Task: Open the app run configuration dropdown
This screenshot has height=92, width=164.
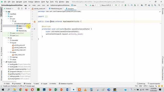Action: 93,5
